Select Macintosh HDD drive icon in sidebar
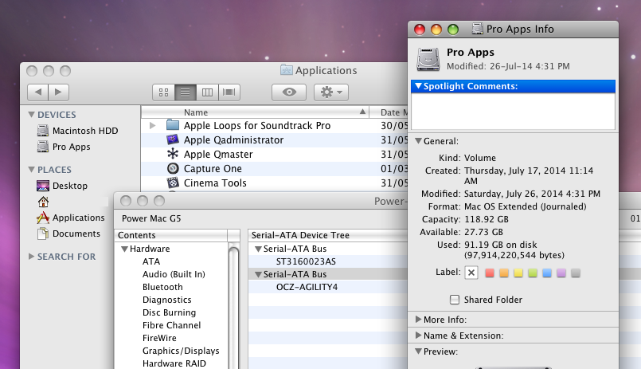 [x=43, y=131]
